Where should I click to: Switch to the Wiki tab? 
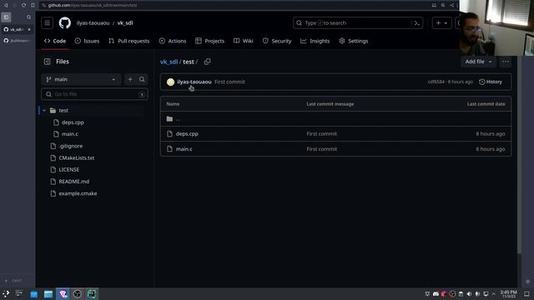coord(244,41)
